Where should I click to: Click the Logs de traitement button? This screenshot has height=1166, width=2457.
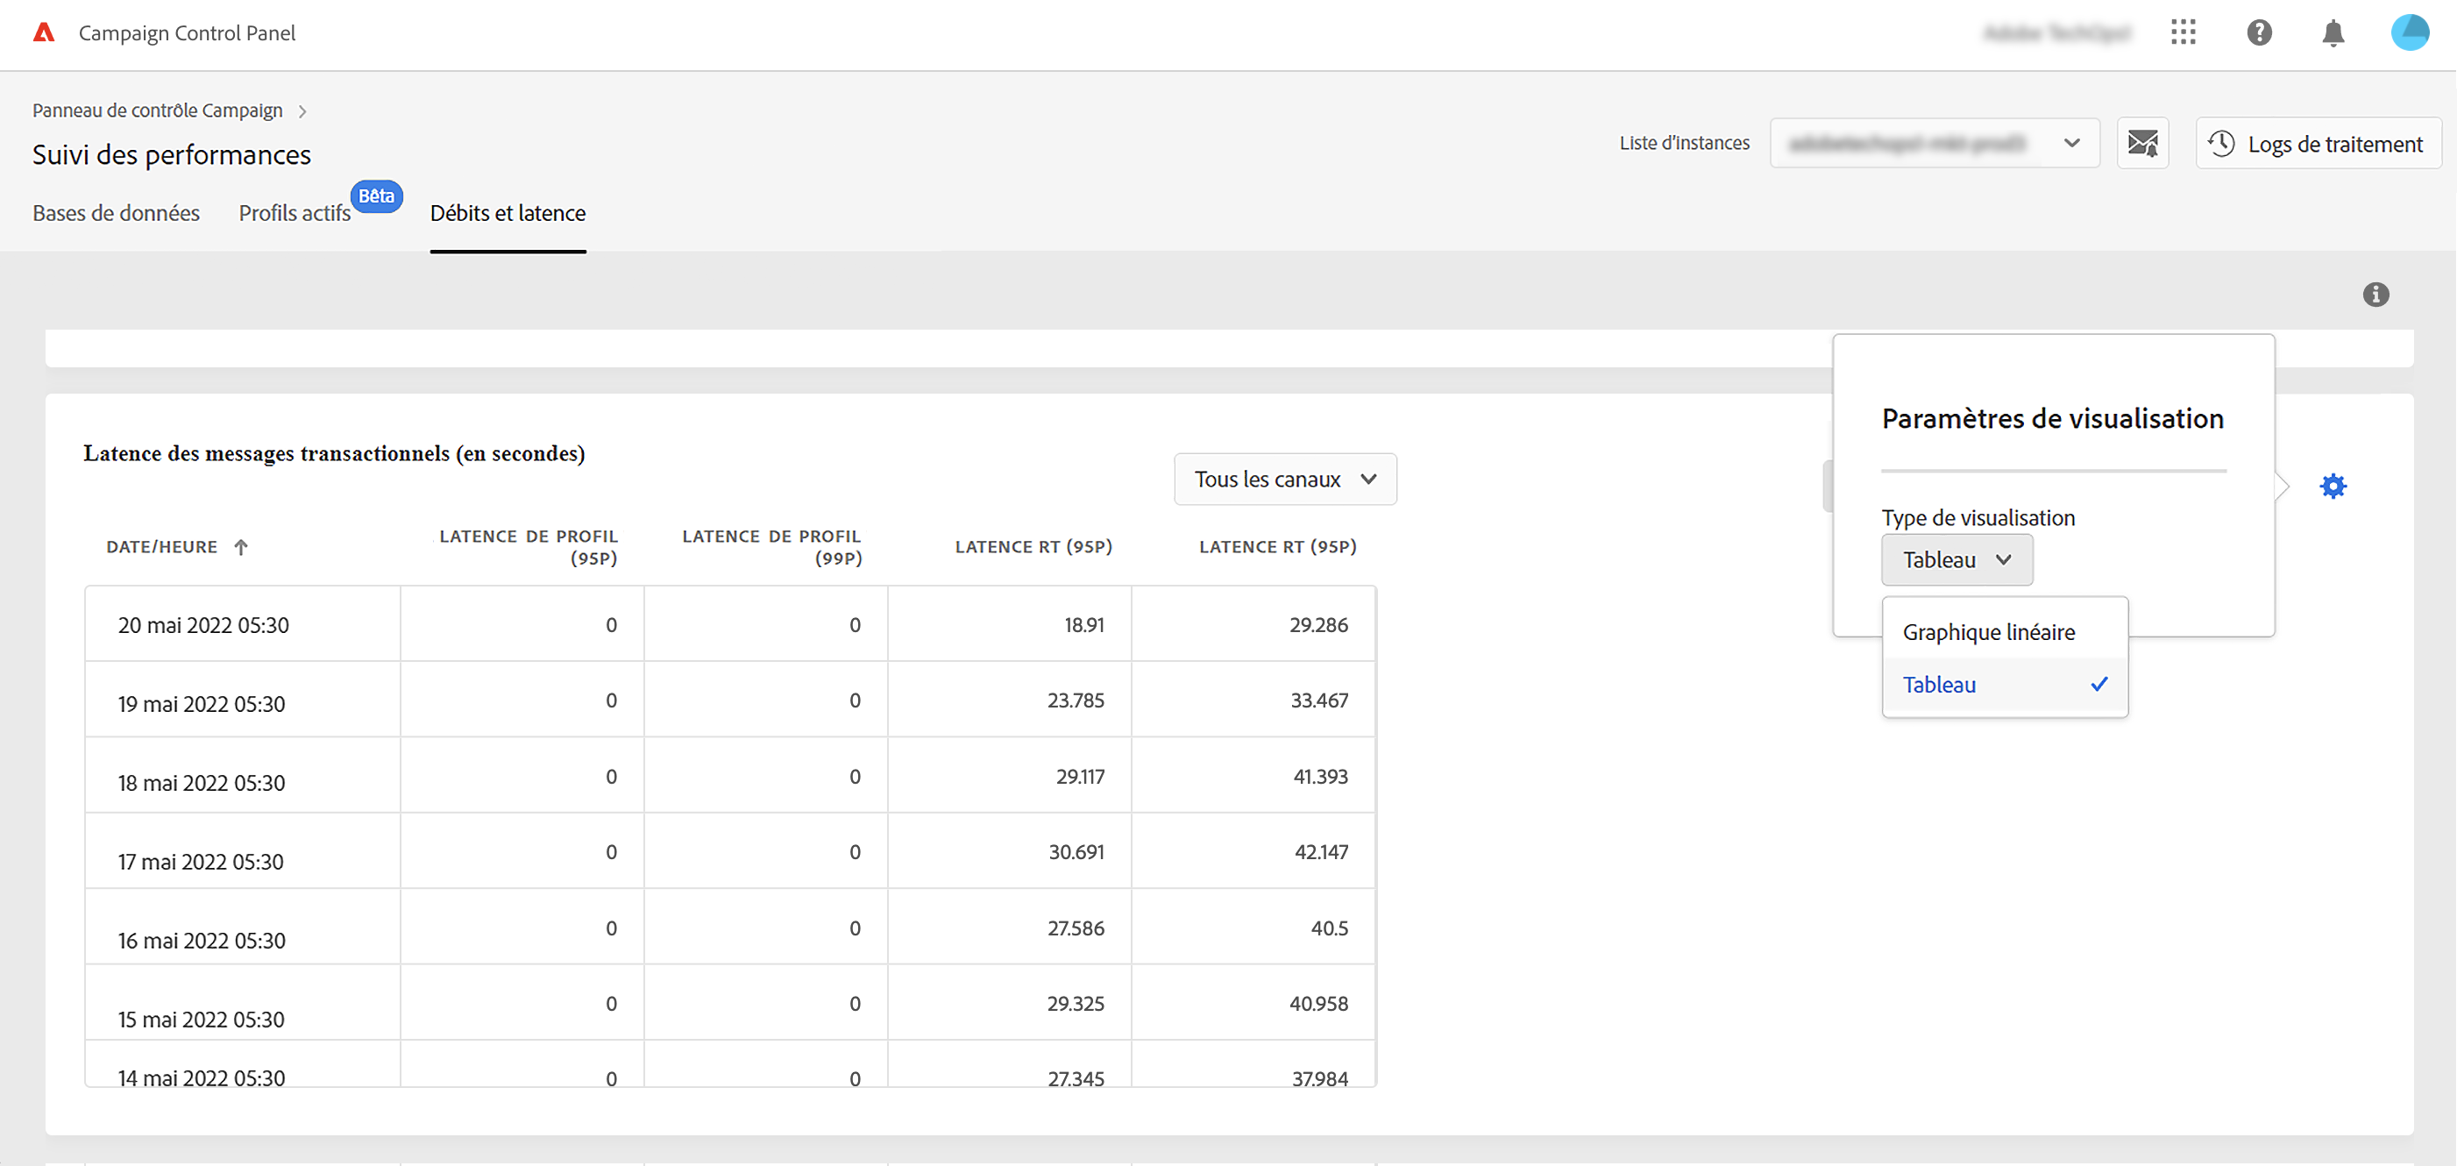coord(2318,143)
